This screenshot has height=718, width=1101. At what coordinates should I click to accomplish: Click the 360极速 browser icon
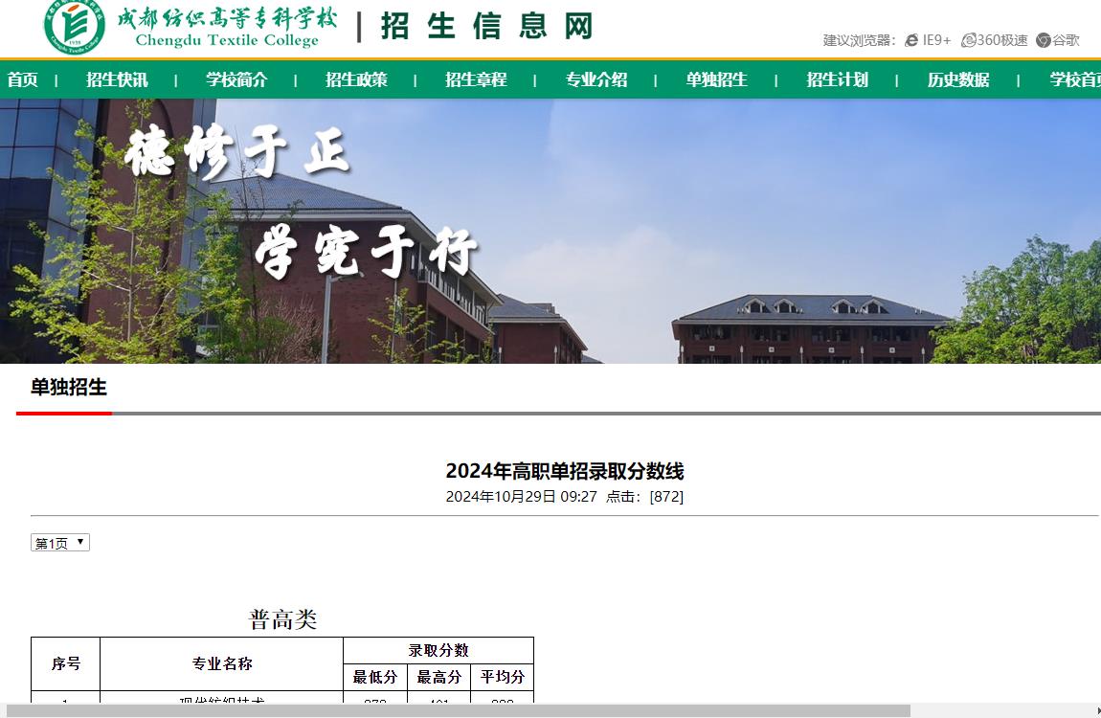click(x=969, y=40)
